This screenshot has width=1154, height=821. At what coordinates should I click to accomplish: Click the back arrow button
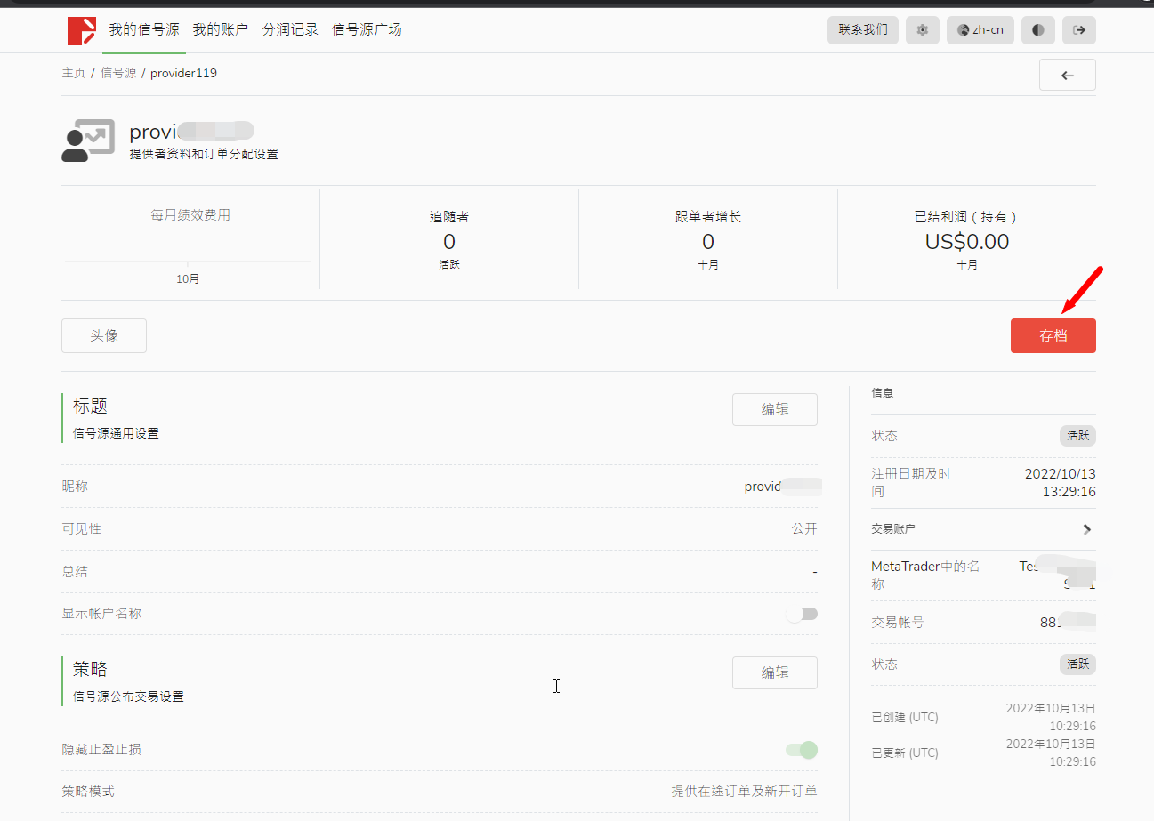[1067, 76]
